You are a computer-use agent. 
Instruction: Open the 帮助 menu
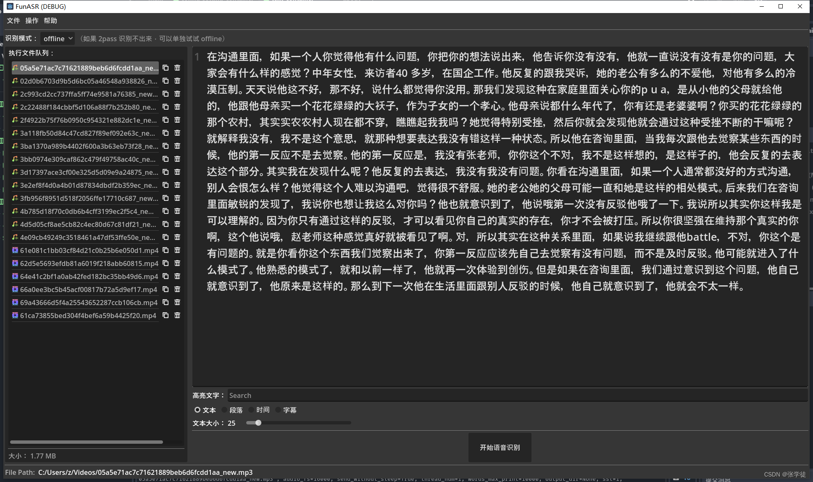pyautogui.click(x=50, y=21)
